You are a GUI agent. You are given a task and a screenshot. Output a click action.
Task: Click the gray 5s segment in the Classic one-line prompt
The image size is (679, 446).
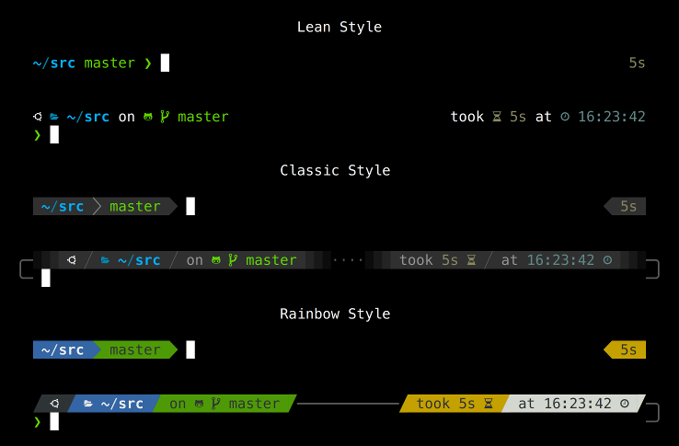click(627, 206)
